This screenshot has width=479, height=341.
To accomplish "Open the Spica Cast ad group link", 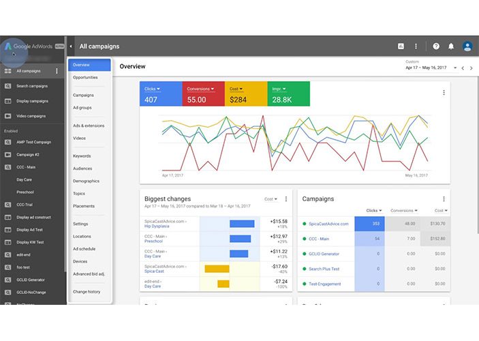I will (154, 271).
